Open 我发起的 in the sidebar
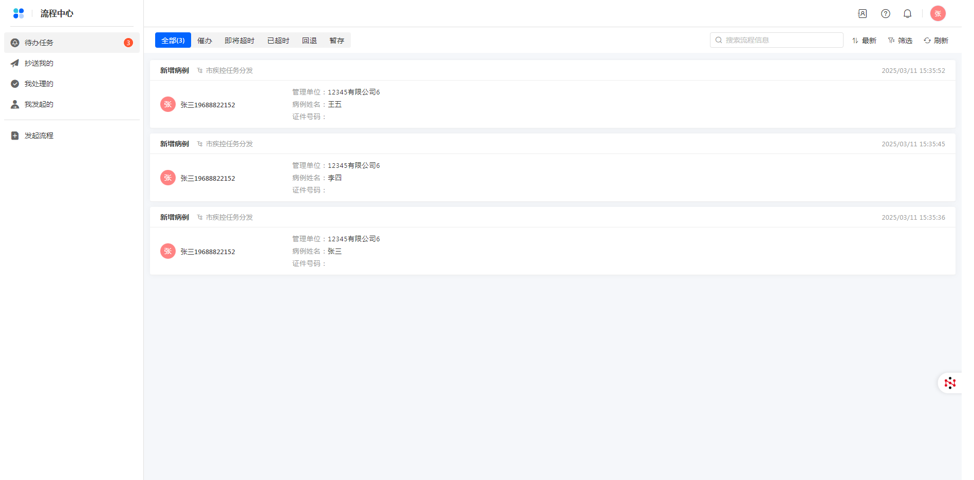 point(39,104)
